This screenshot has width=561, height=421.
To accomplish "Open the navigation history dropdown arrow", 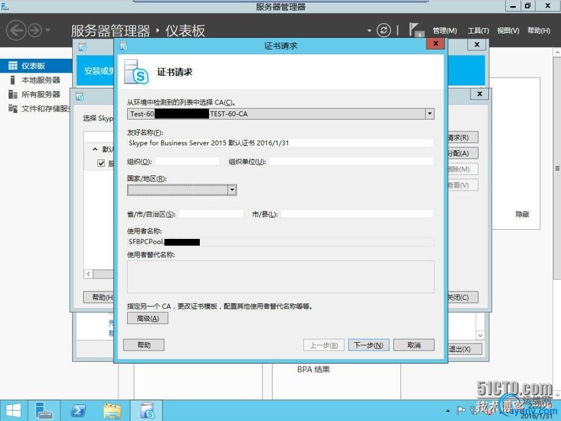I will [48, 31].
